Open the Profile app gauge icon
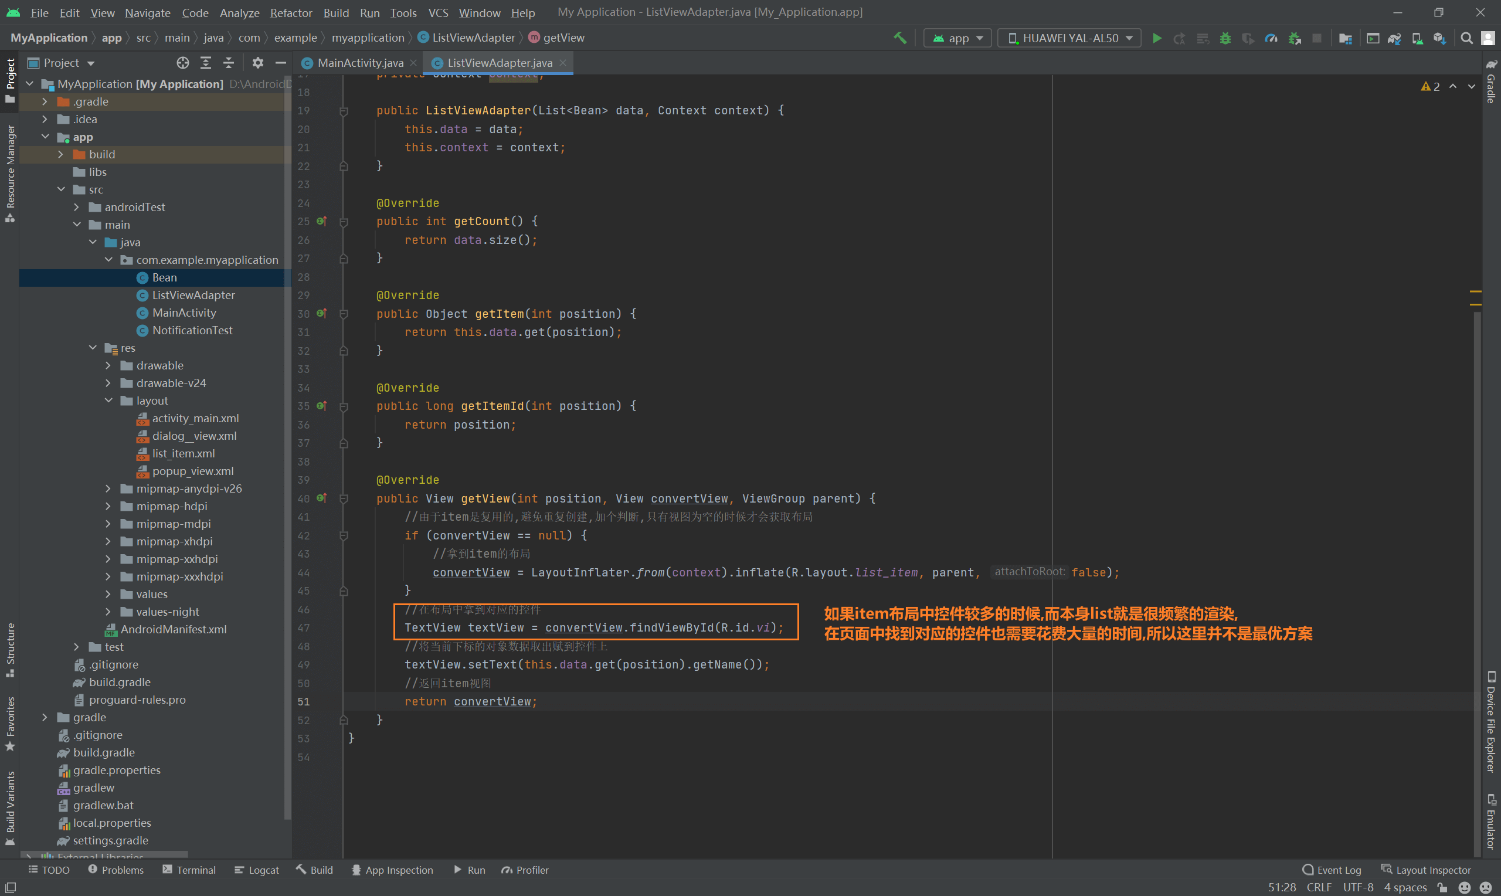Screen dimensions: 1501x896 click(x=1271, y=38)
